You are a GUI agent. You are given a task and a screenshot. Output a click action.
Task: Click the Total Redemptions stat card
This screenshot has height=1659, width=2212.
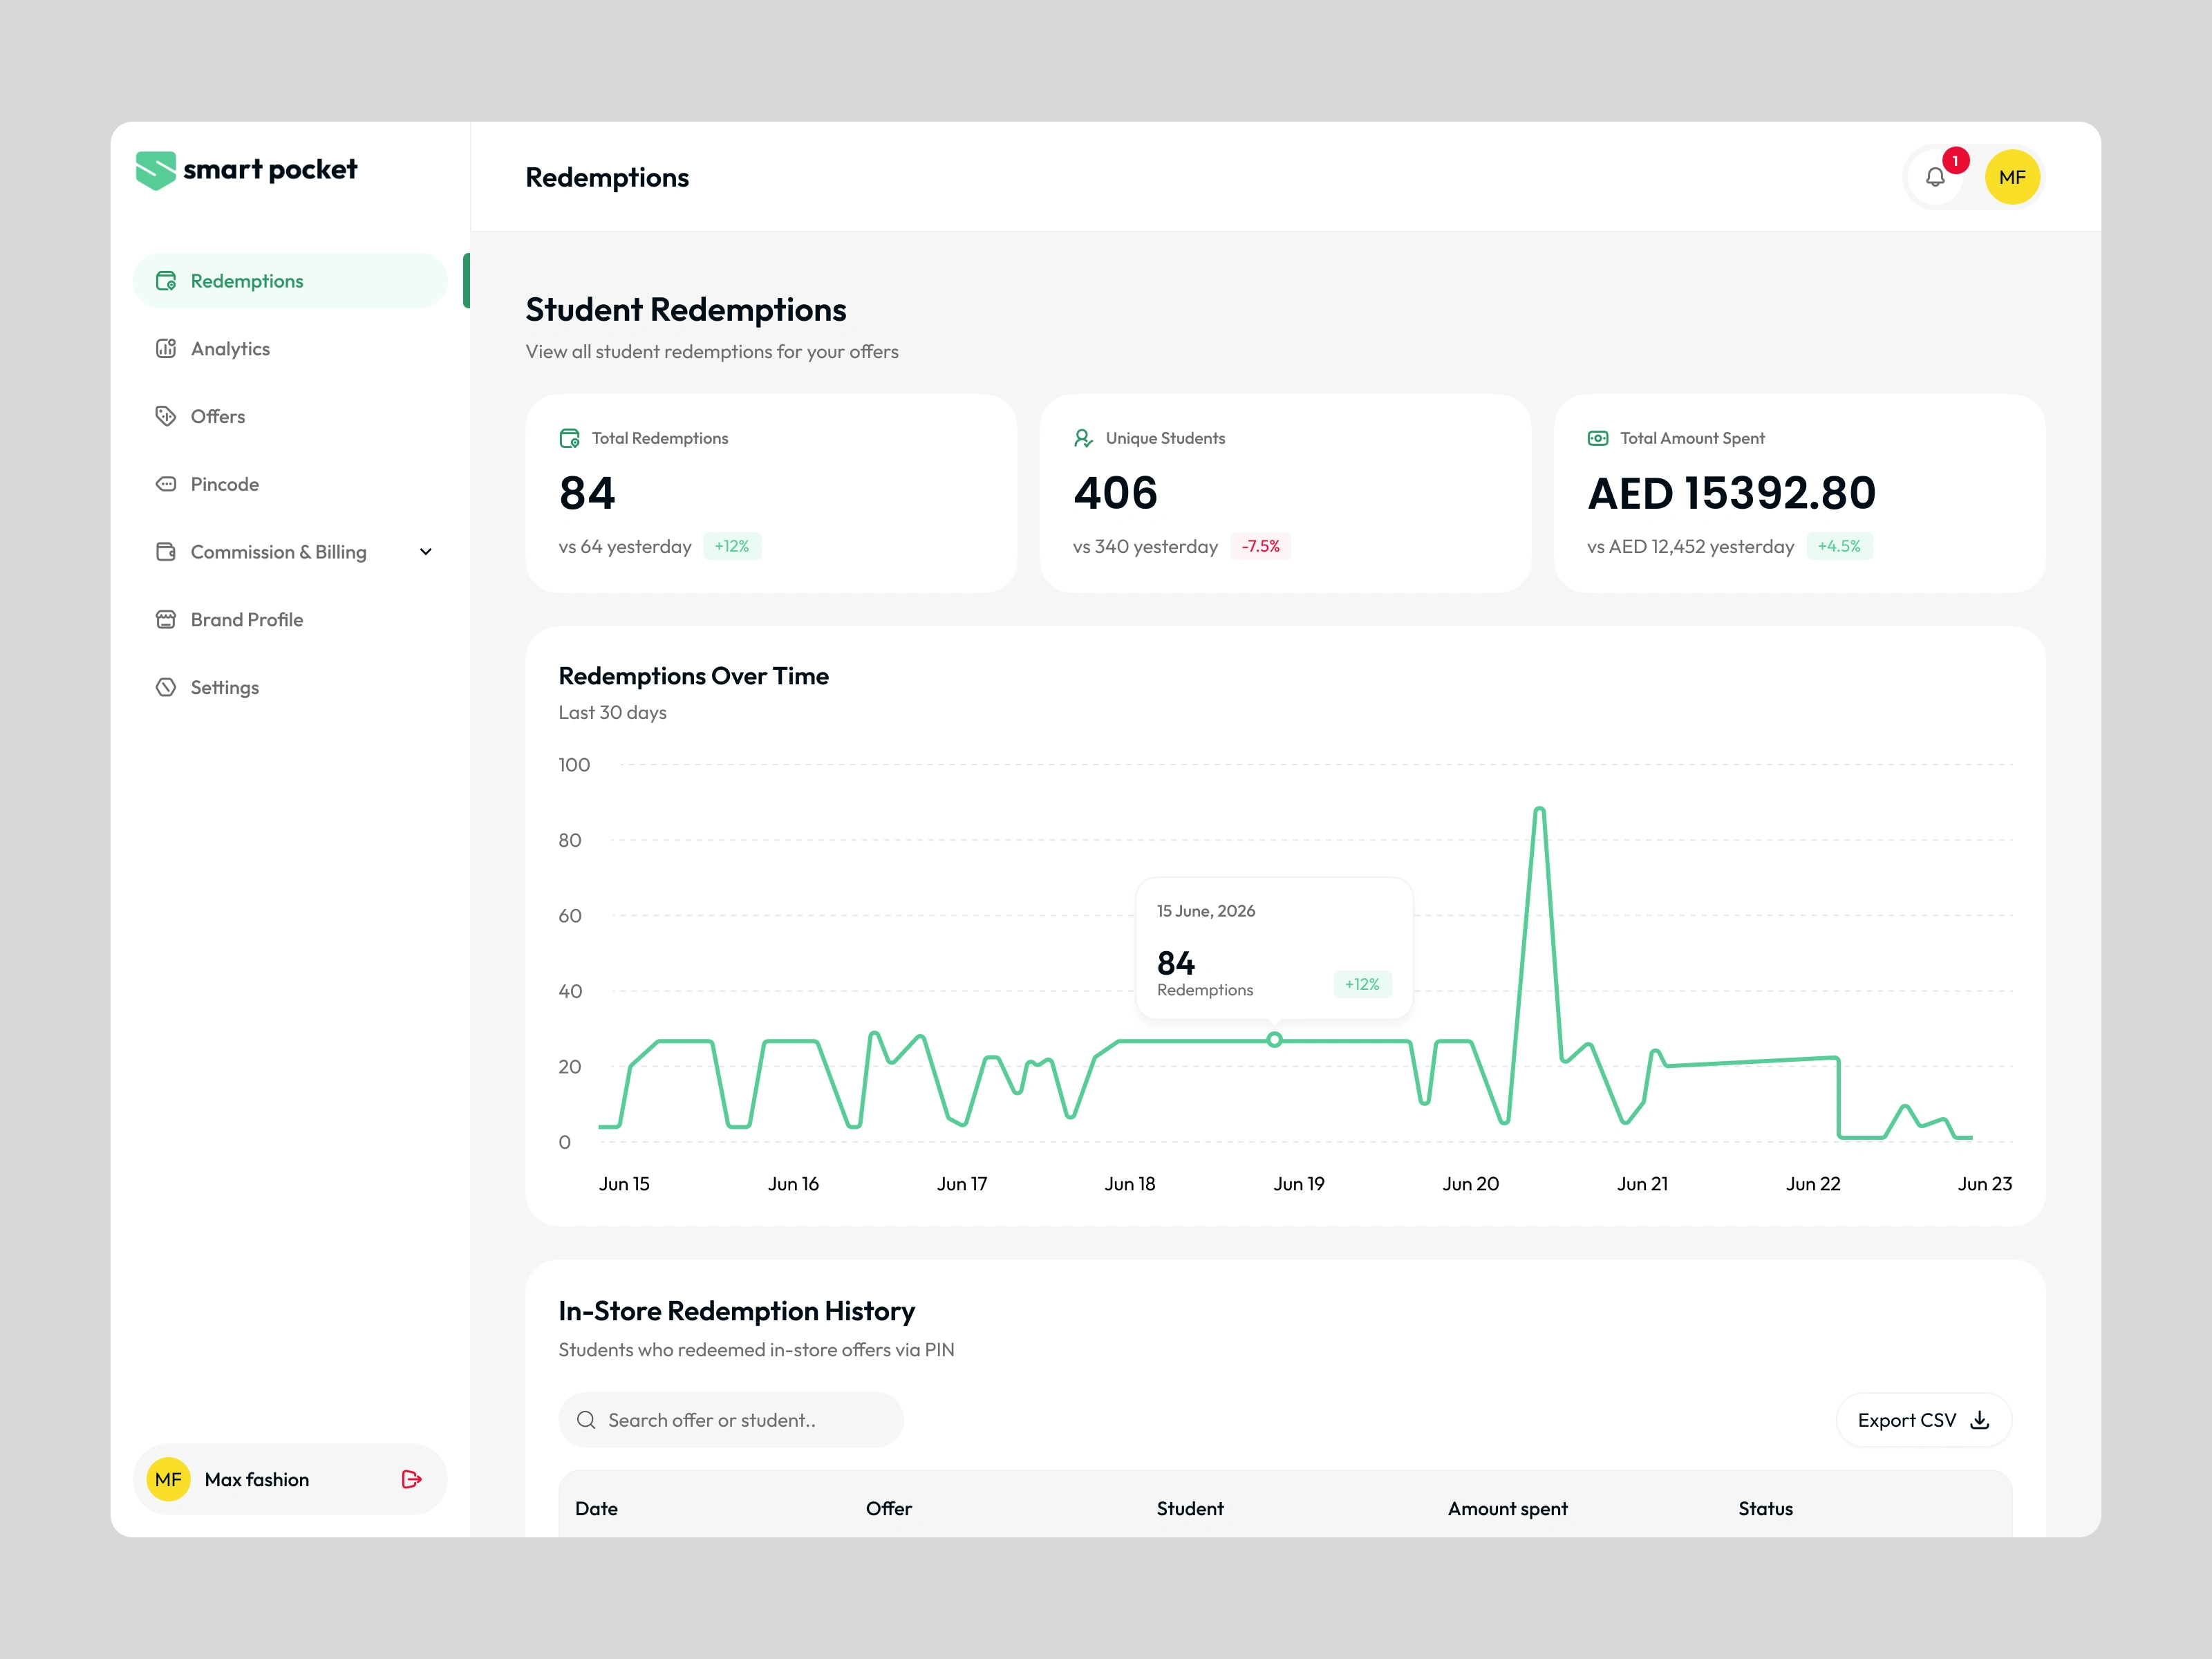[771, 493]
